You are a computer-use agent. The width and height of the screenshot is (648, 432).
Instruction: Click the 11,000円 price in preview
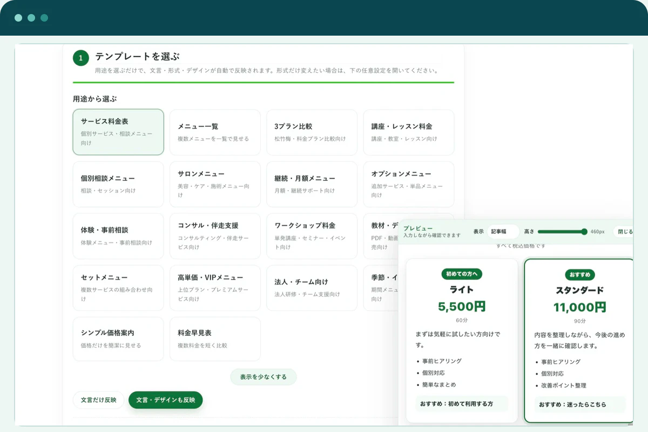pyautogui.click(x=580, y=307)
